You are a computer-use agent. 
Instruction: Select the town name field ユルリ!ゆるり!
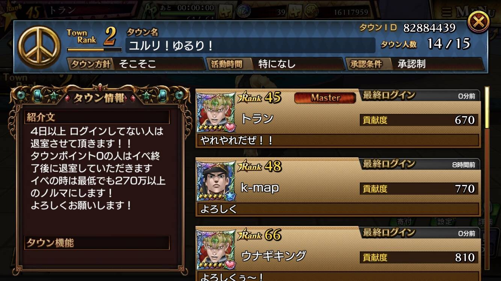tap(250, 46)
